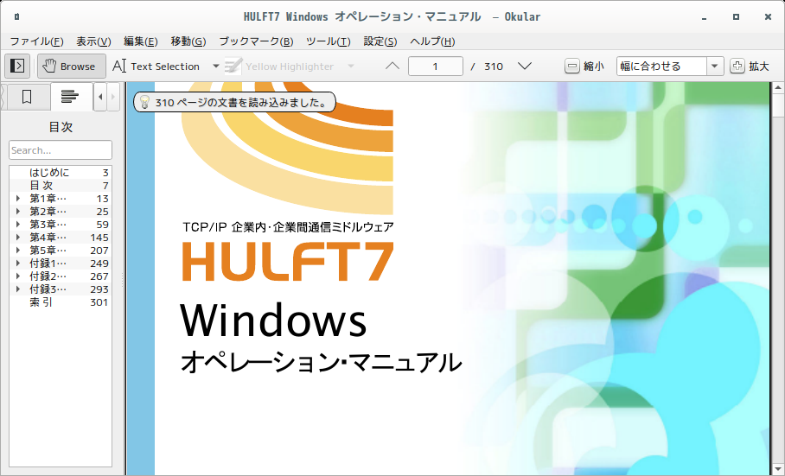The image size is (785, 476).
Task: Open the Yellow Highlighter dropdown arrow
Action: point(351,66)
